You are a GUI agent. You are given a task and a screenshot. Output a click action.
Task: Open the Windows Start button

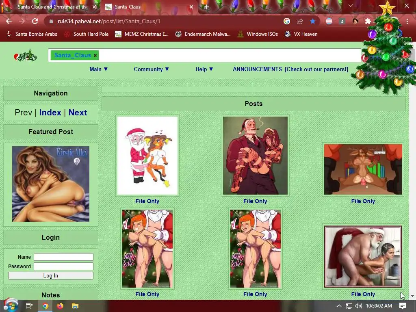click(x=11, y=305)
